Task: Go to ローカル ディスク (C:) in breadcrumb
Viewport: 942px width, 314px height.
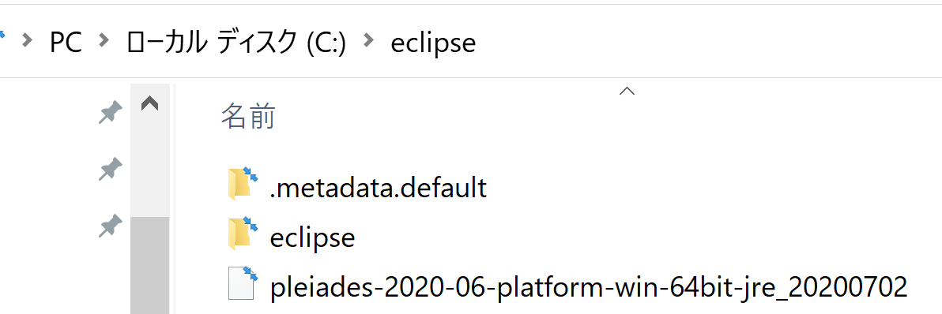Action: (x=236, y=43)
